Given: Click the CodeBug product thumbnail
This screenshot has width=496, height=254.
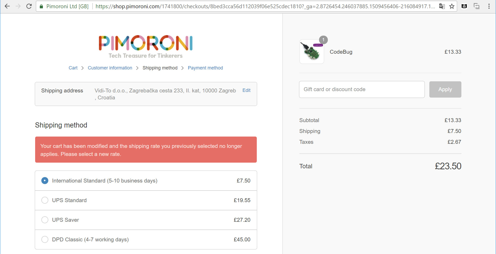Looking at the screenshot, I should pos(312,52).
